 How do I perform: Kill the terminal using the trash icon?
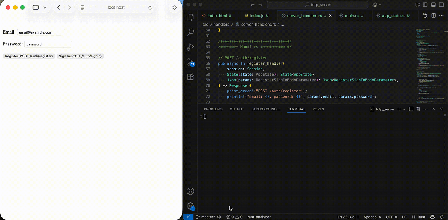tap(418, 109)
